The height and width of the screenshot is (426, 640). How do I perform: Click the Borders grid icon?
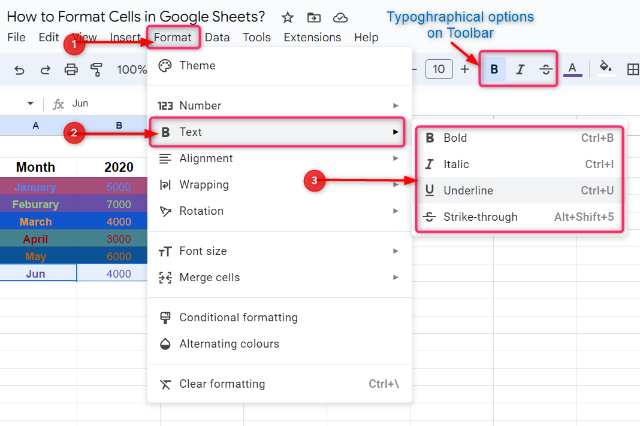coord(633,69)
